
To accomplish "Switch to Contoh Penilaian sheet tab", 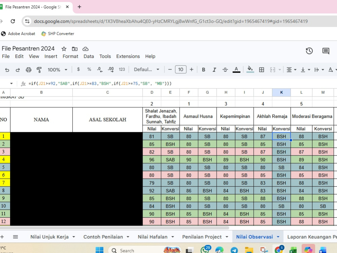I will pos(103,237).
